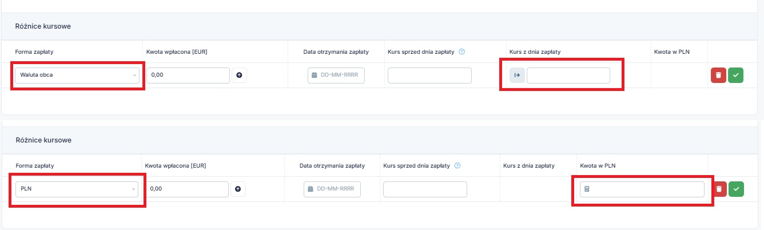Screen dimensions: 764x230
Task: Expand the PLN payment form dropdown
Action: click(76, 189)
